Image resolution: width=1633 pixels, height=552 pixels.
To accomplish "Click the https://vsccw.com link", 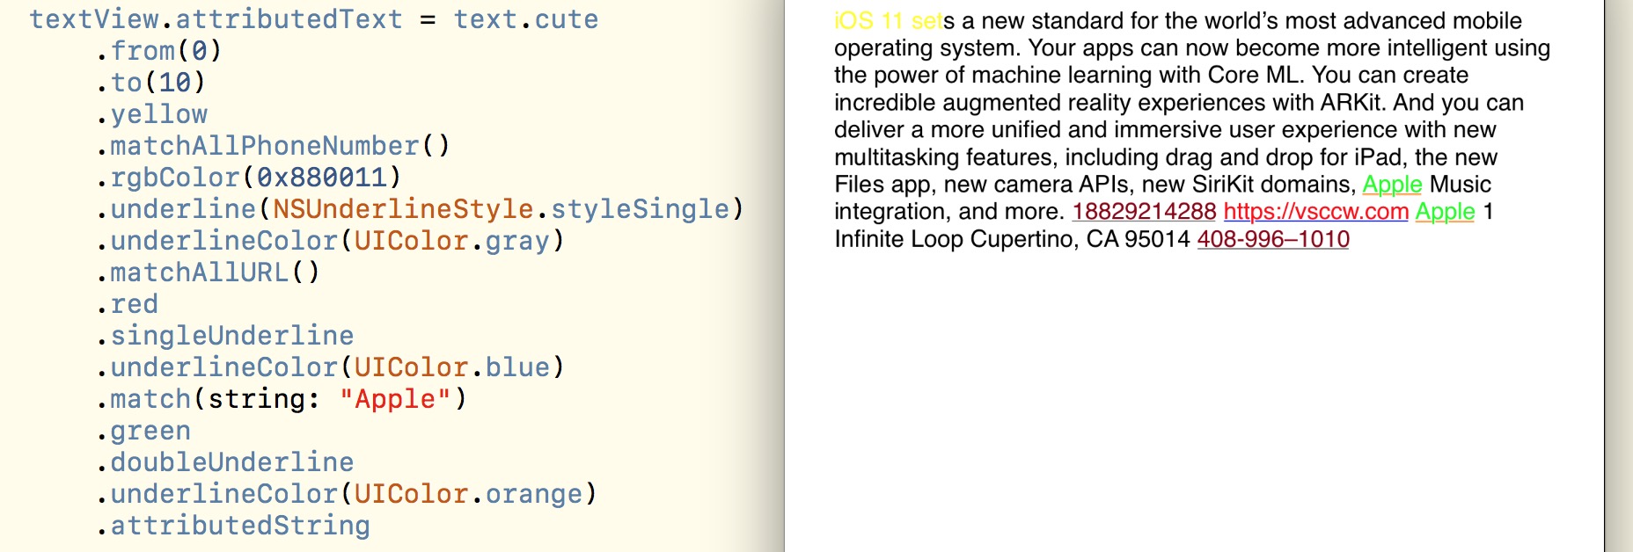I will (1315, 212).
